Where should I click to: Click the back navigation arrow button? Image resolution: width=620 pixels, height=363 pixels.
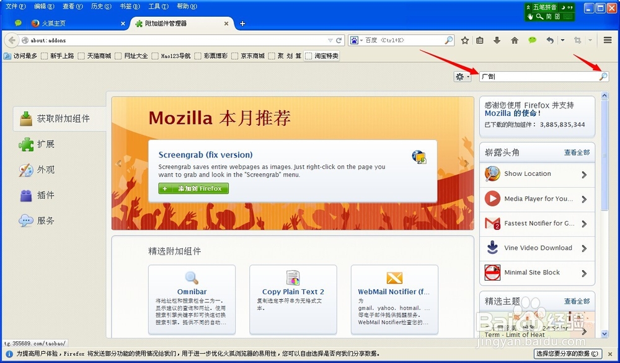click(12, 40)
